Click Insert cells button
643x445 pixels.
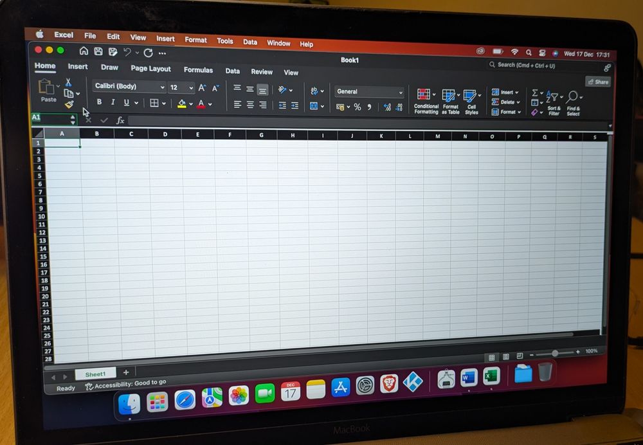(x=505, y=93)
